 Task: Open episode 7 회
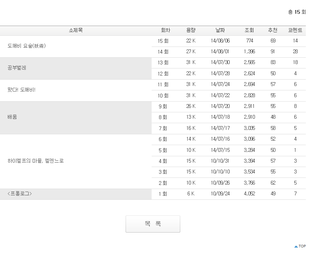point(163,128)
